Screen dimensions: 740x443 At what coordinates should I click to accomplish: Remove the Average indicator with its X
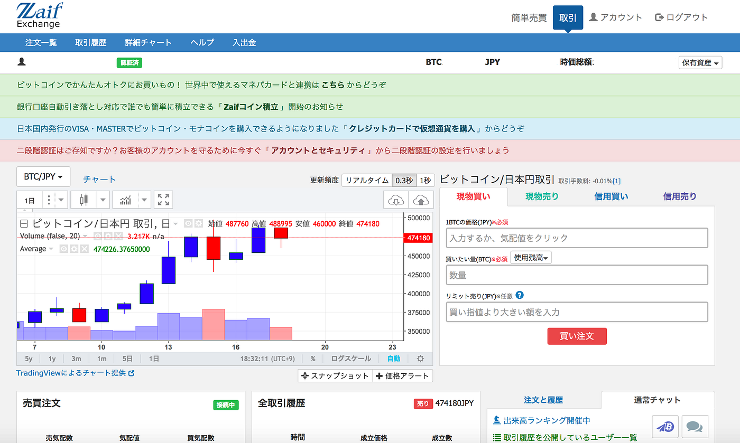85,249
